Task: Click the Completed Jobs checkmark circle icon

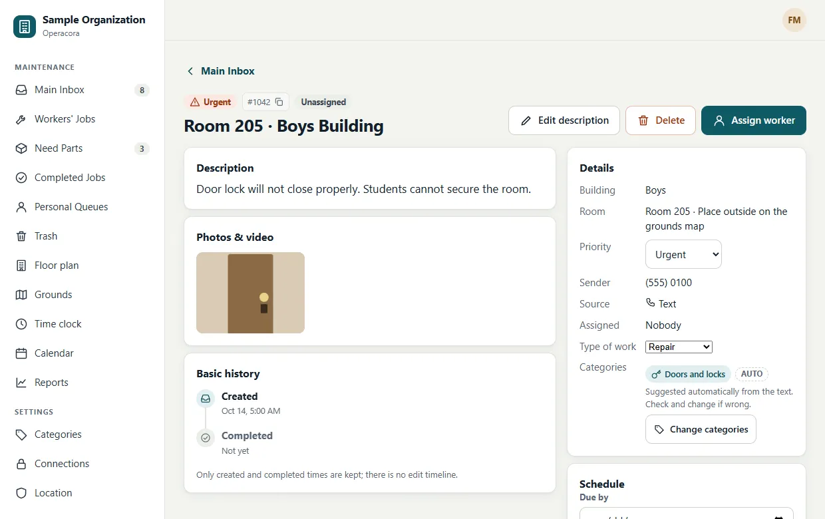Action: click(21, 178)
